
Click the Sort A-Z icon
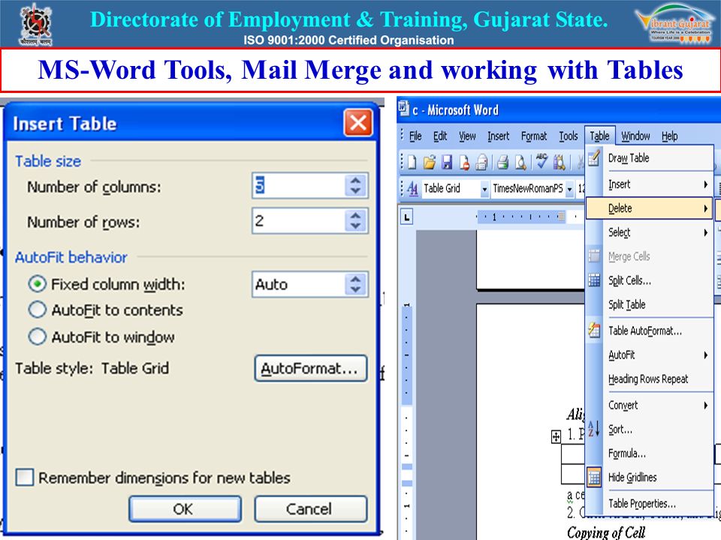click(594, 429)
